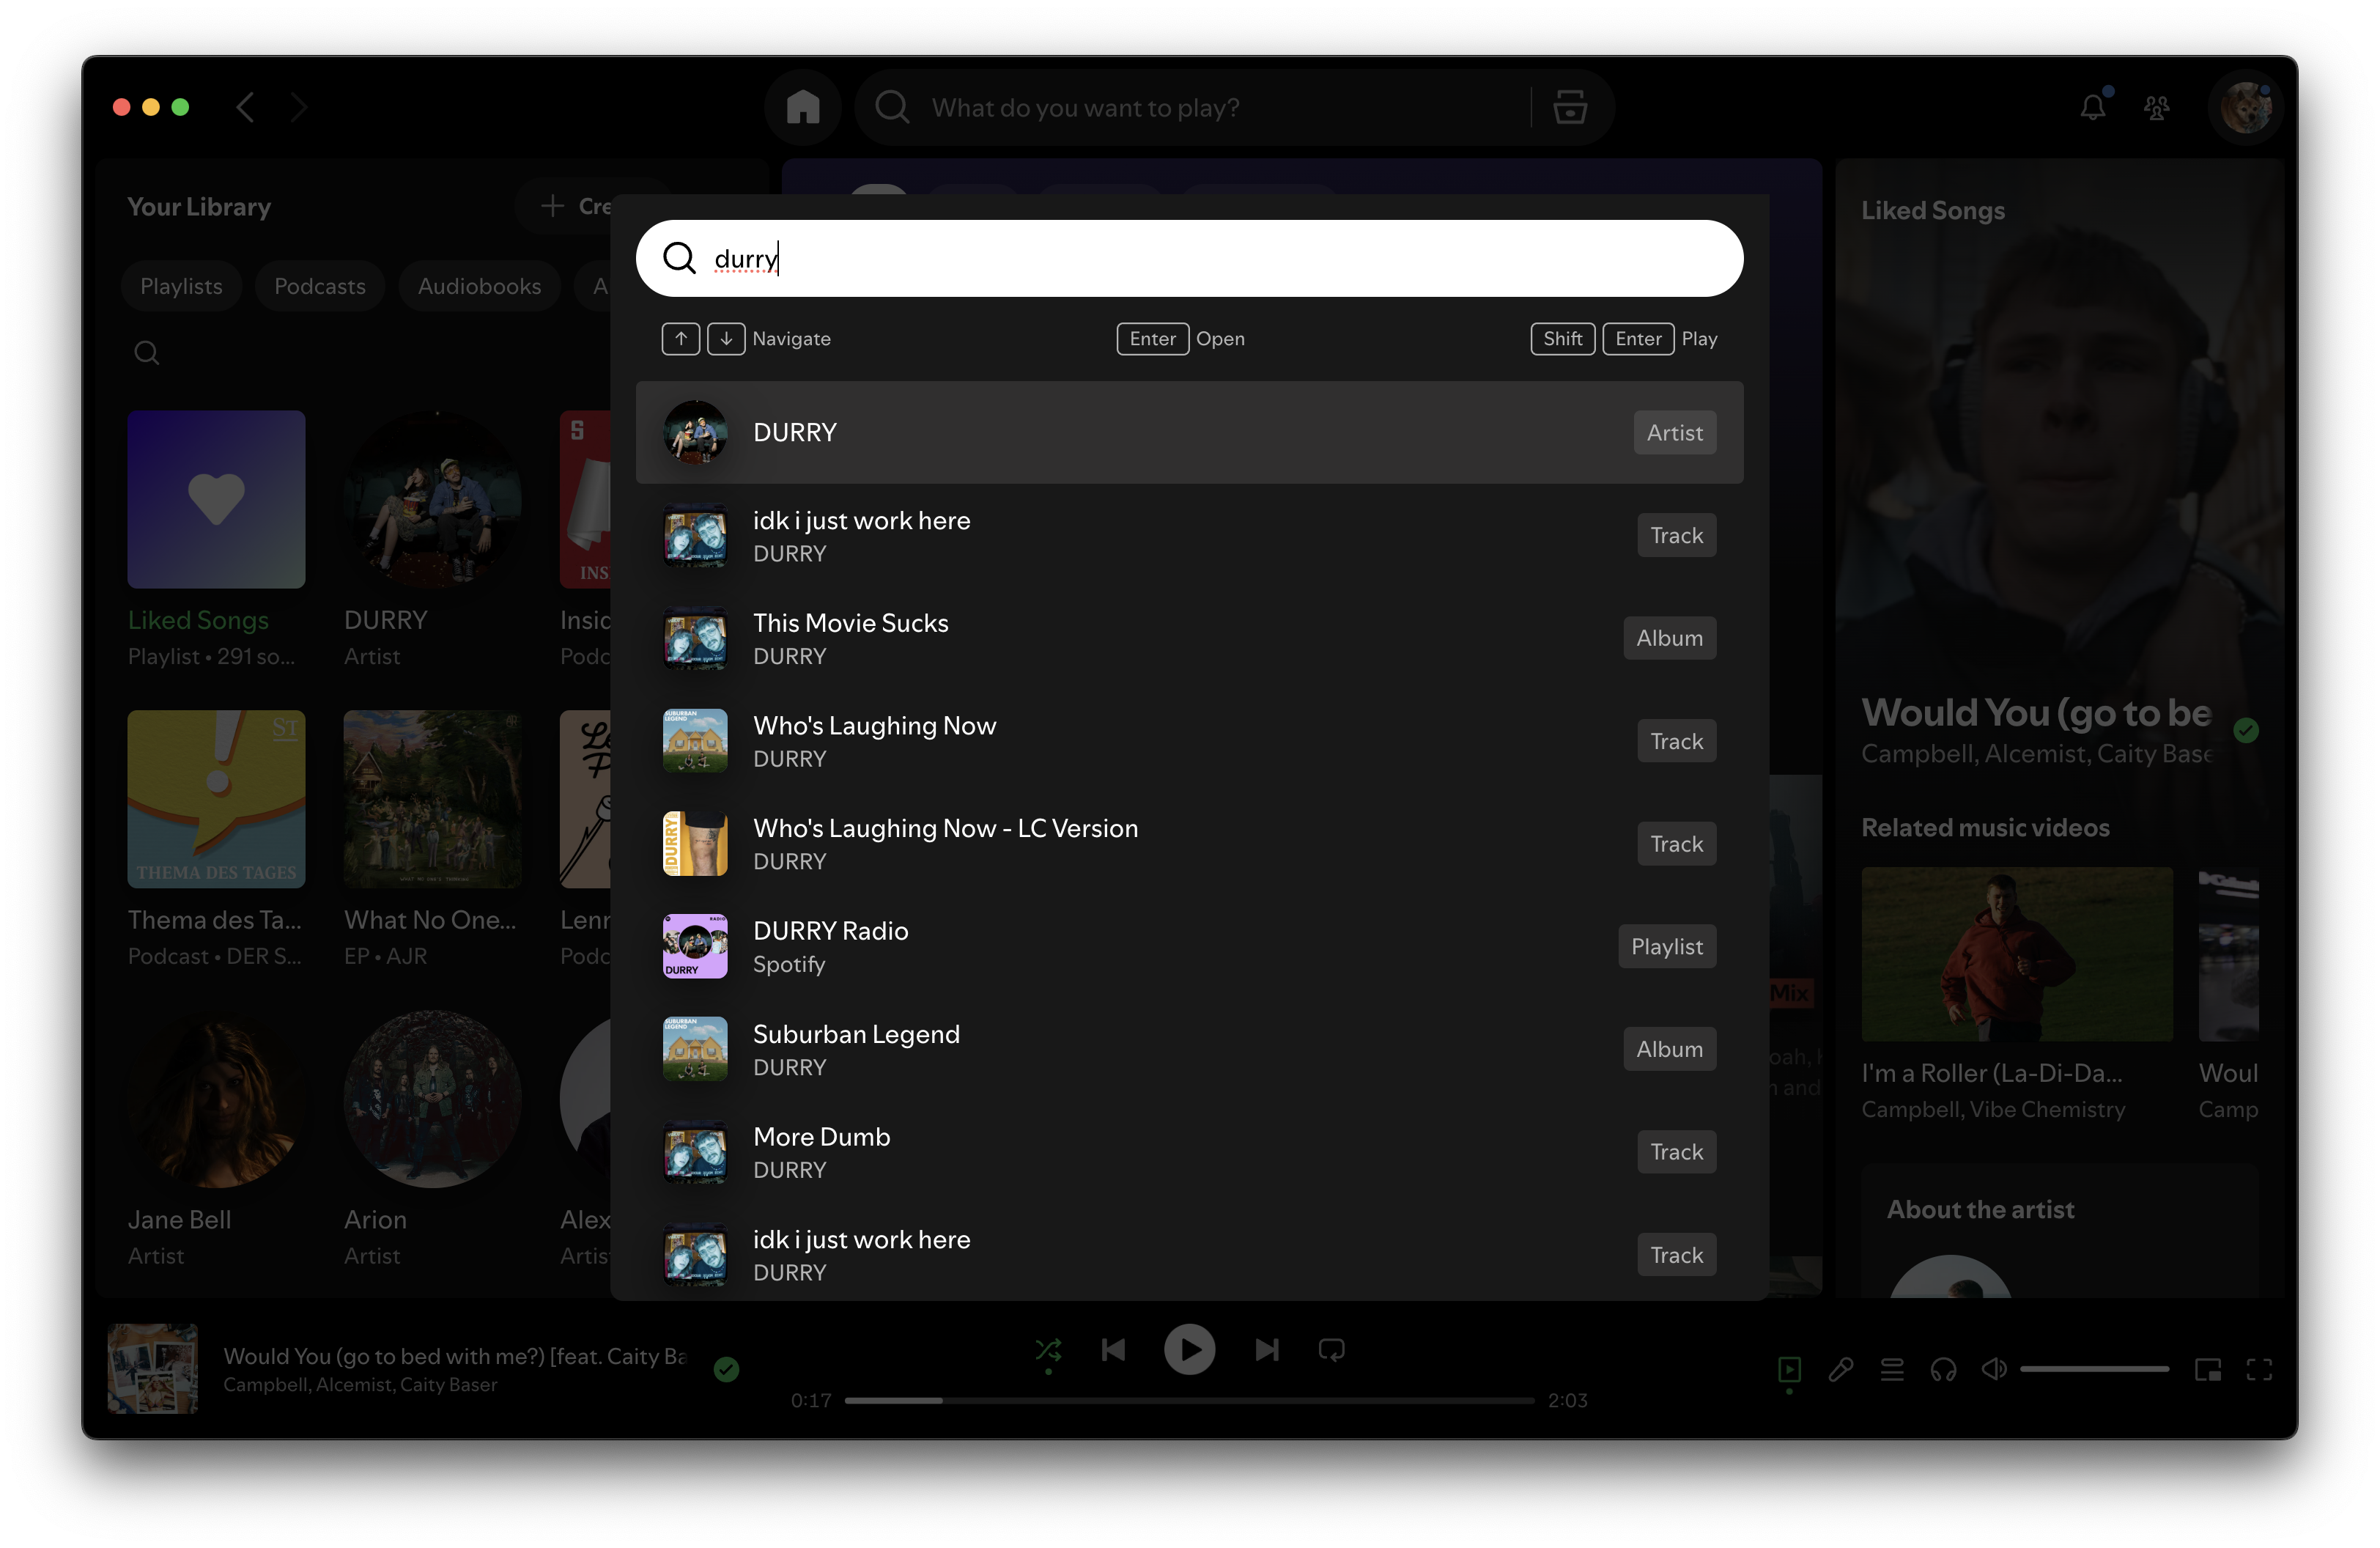Click the Artist label on the DURRY row

[1675, 432]
